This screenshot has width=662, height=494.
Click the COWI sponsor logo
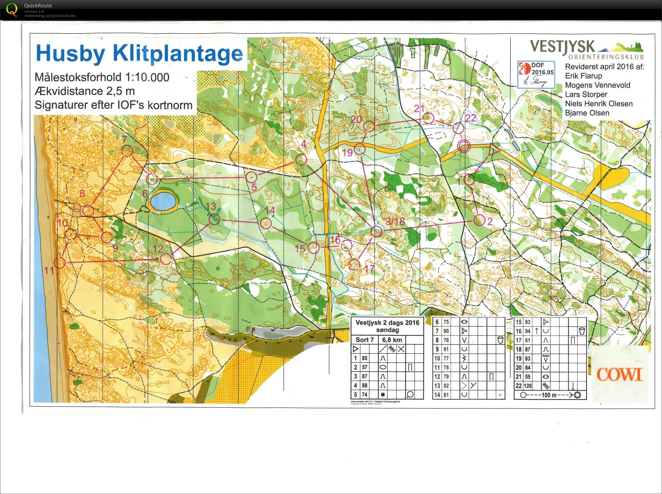619,374
